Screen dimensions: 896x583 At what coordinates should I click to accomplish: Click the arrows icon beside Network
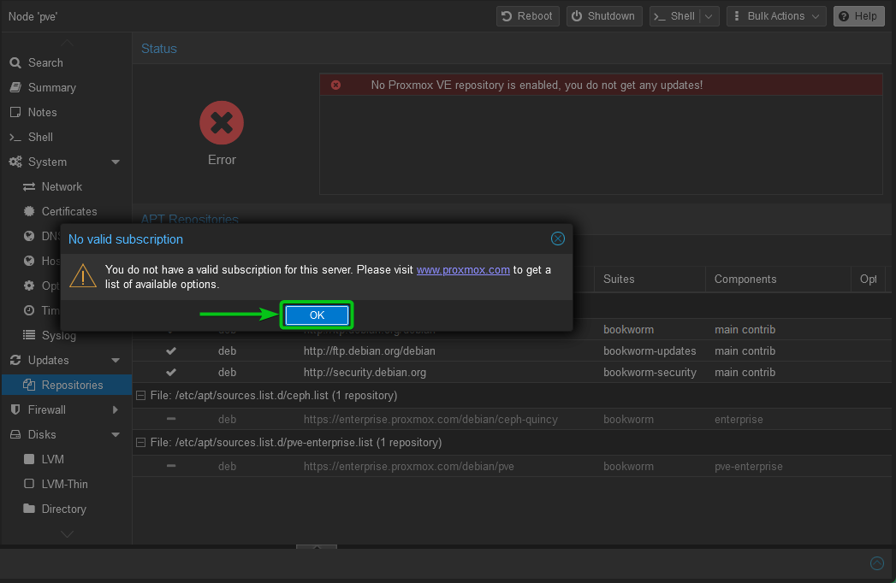29,186
